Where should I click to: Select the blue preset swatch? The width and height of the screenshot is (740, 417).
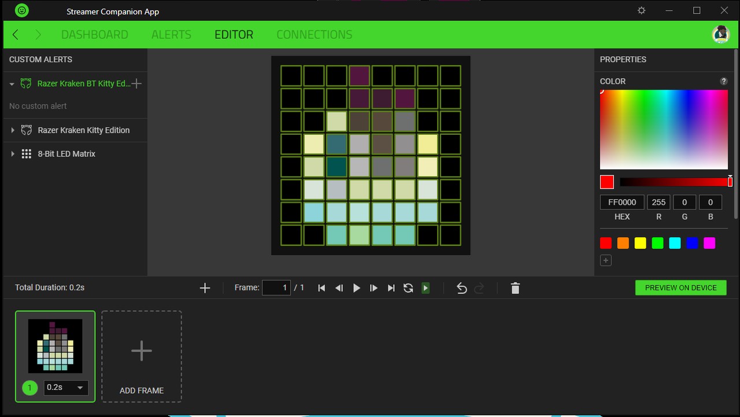[x=693, y=243]
